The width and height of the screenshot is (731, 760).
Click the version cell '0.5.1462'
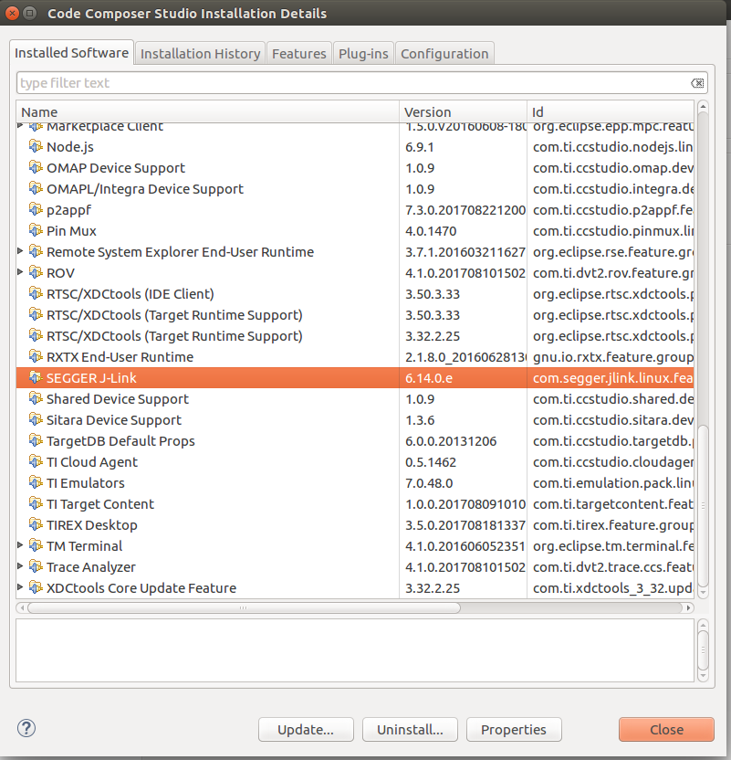pyautogui.click(x=431, y=462)
